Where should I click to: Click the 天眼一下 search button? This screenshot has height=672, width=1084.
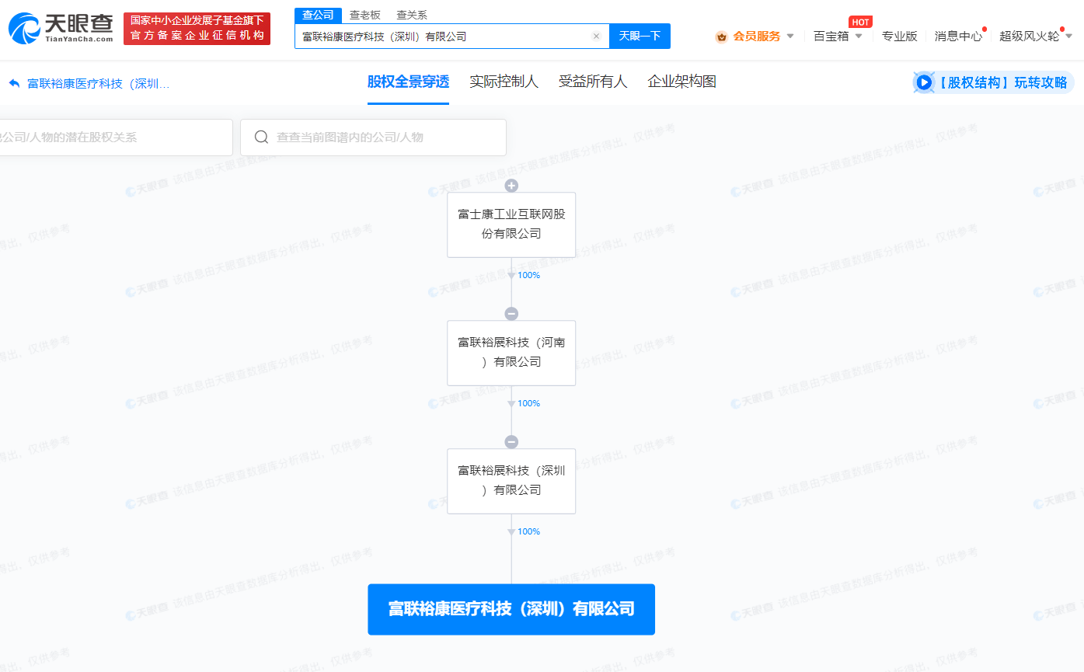coord(640,37)
